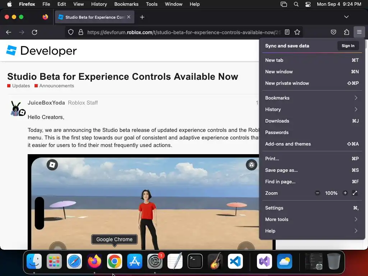Open Downloads from the menu

312,121
